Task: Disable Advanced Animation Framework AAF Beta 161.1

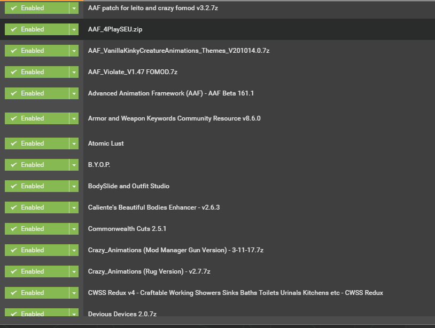Action: point(37,93)
